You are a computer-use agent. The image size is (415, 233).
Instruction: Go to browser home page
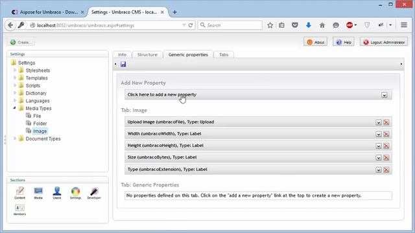[x=322, y=25]
